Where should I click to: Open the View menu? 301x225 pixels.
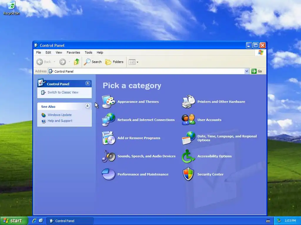(59, 52)
